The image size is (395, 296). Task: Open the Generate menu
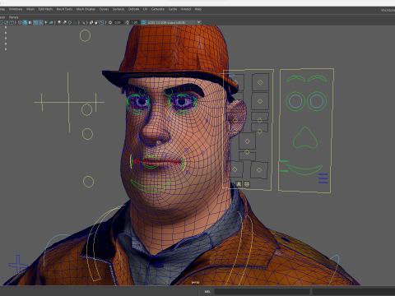point(158,9)
